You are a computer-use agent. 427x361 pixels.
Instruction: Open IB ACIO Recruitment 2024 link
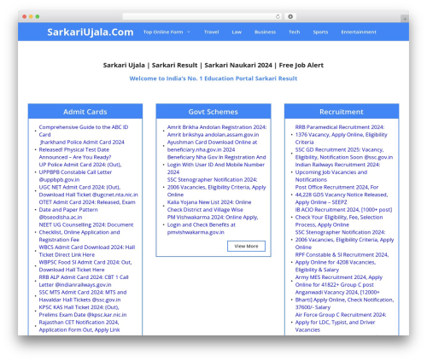click(x=343, y=217)
